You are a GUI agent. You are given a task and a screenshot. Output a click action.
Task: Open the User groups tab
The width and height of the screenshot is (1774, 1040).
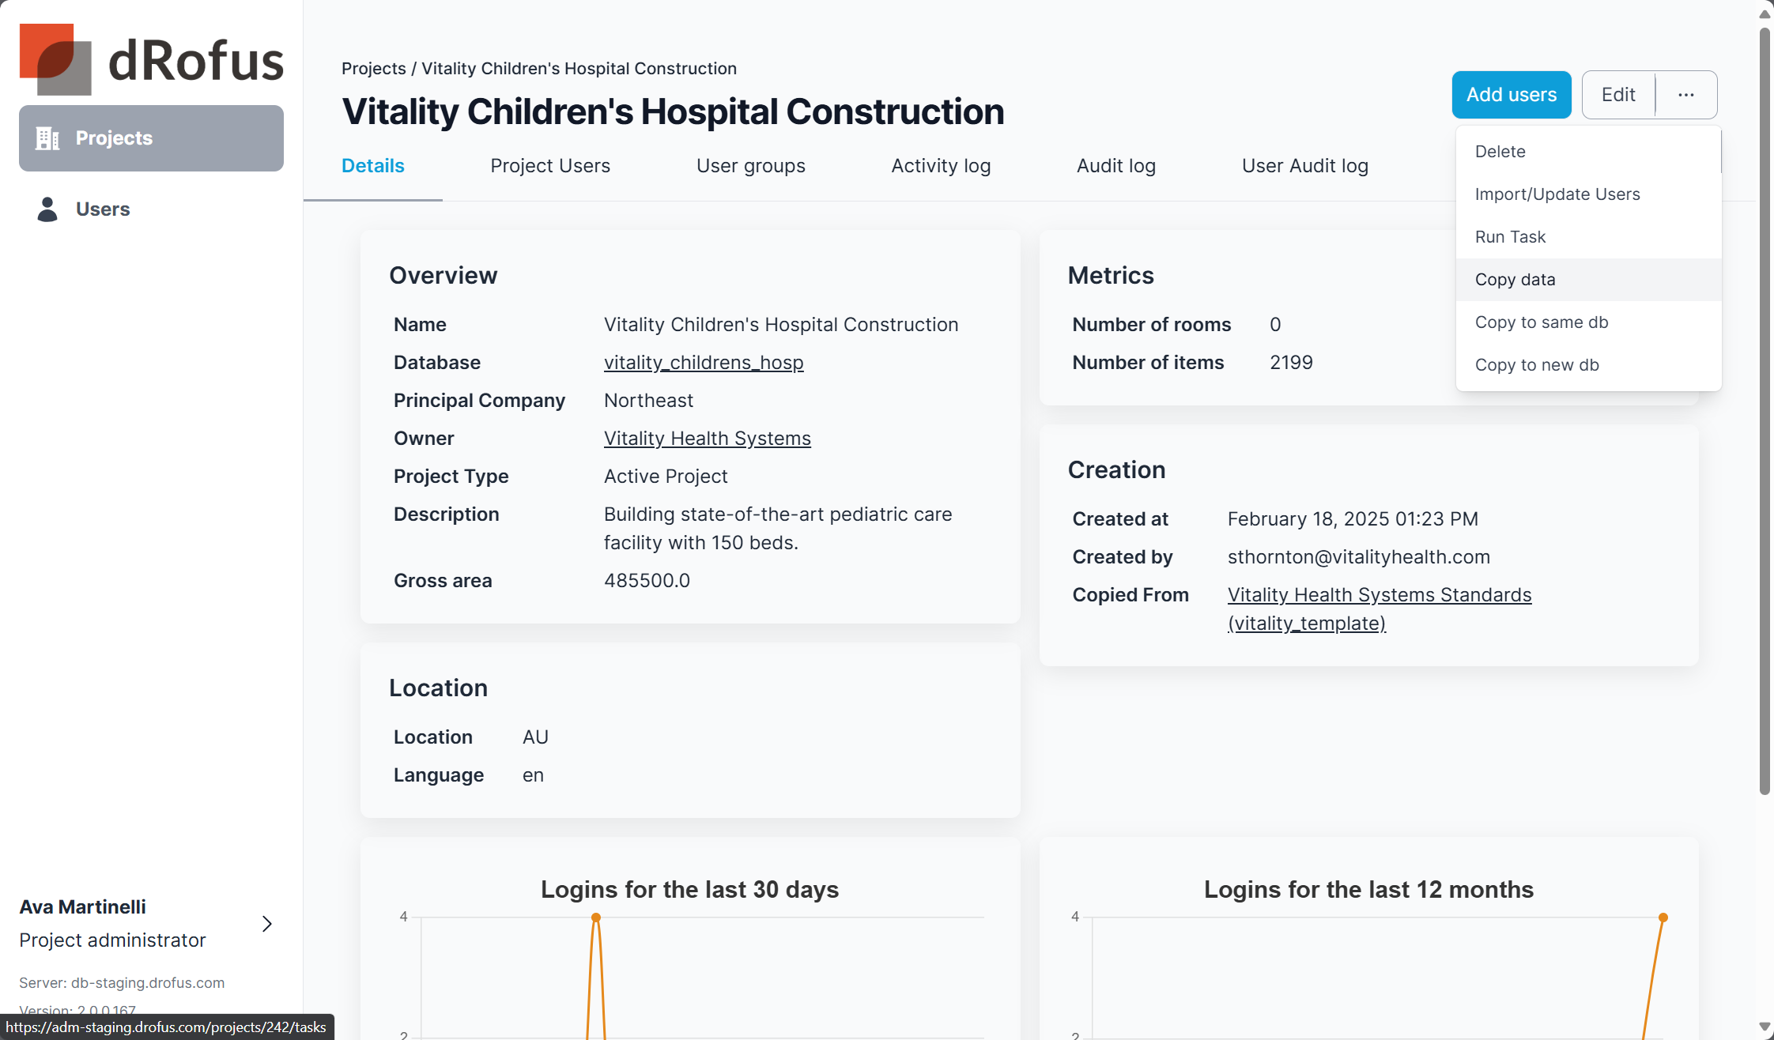tap(750, 166)
